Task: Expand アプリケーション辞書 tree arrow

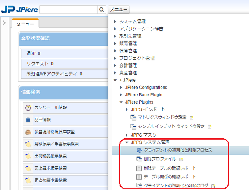Action: coord(115,29)
